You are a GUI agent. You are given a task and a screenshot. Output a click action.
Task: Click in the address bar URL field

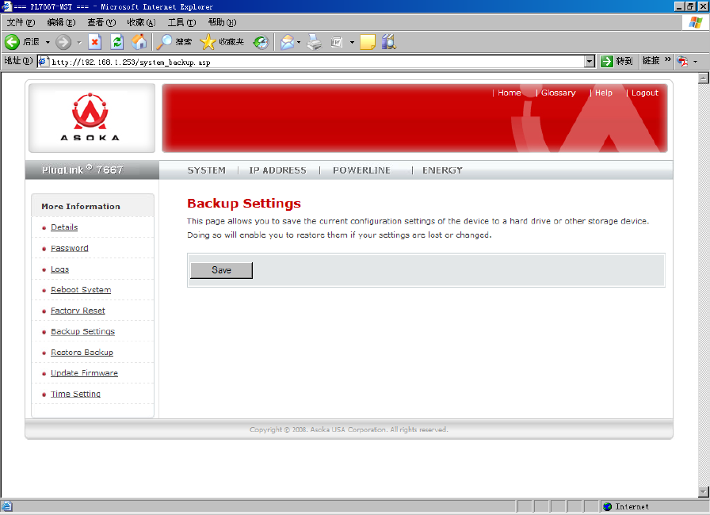(x=316, y=62)
